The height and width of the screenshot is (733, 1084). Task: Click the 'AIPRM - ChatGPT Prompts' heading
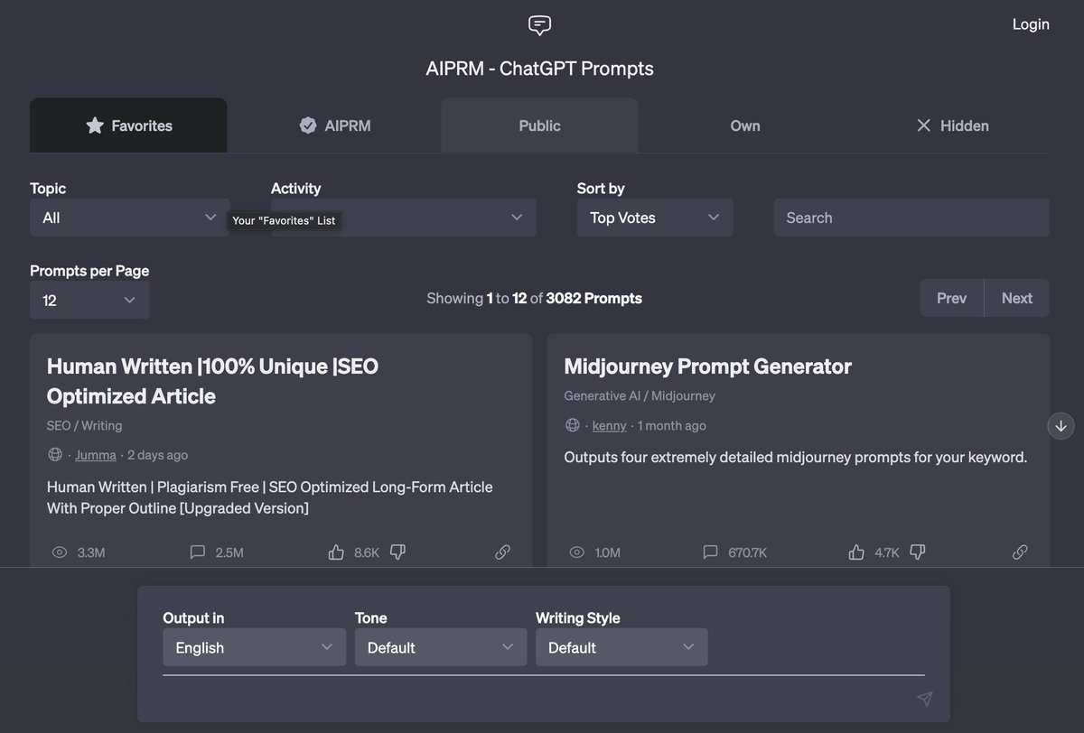539,69
